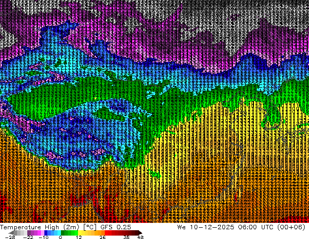Click the cyan legend swatch left of 0
Screen dimensions: 309x239
[x=59, y=233]
